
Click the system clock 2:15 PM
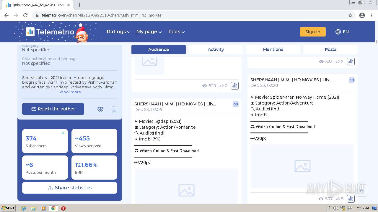pyautogui.click(x=363, y=208)
